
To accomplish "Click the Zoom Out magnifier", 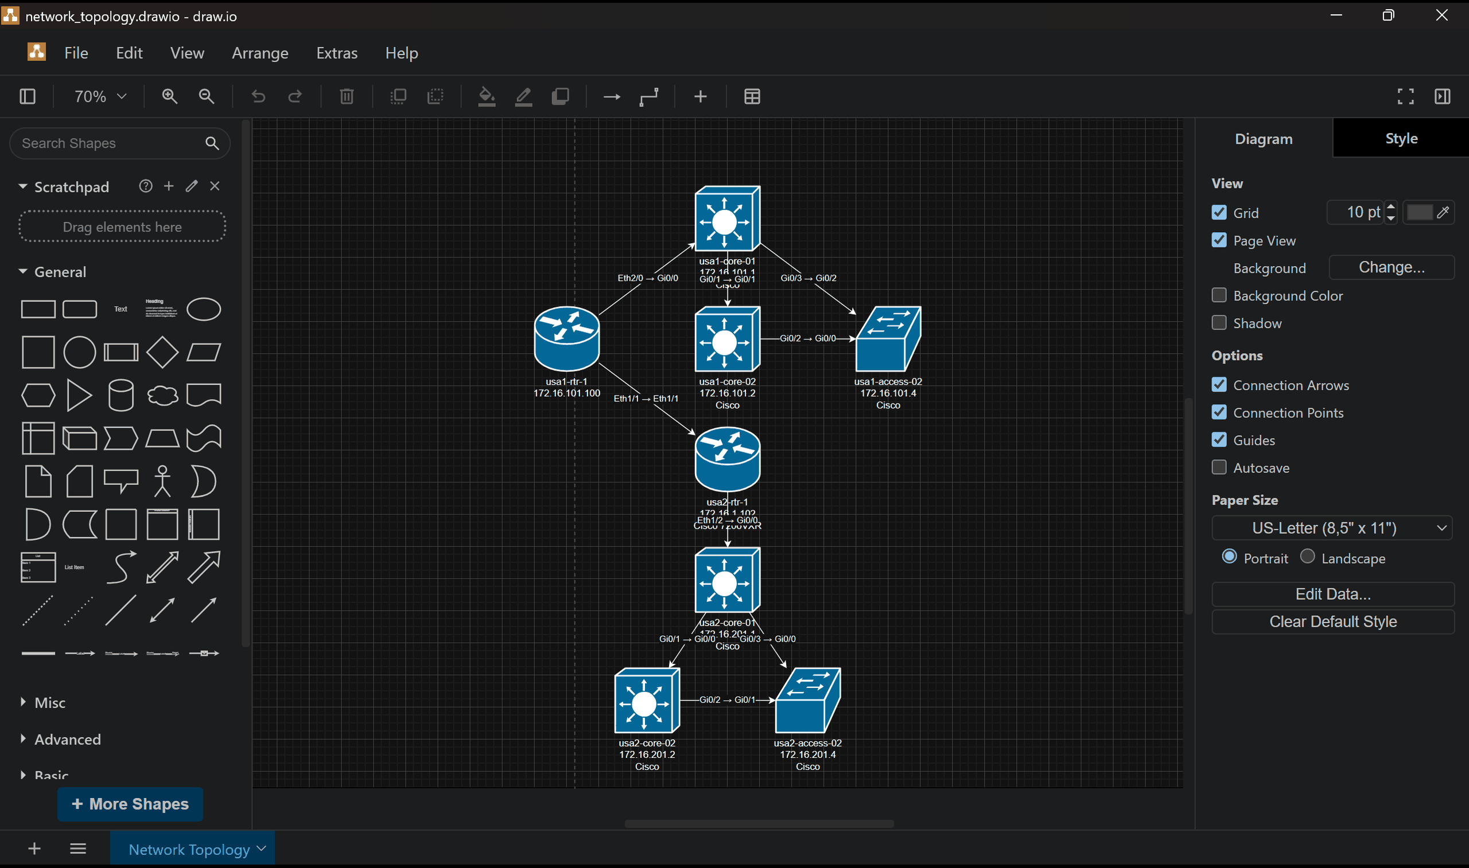I will click(207, 96).
